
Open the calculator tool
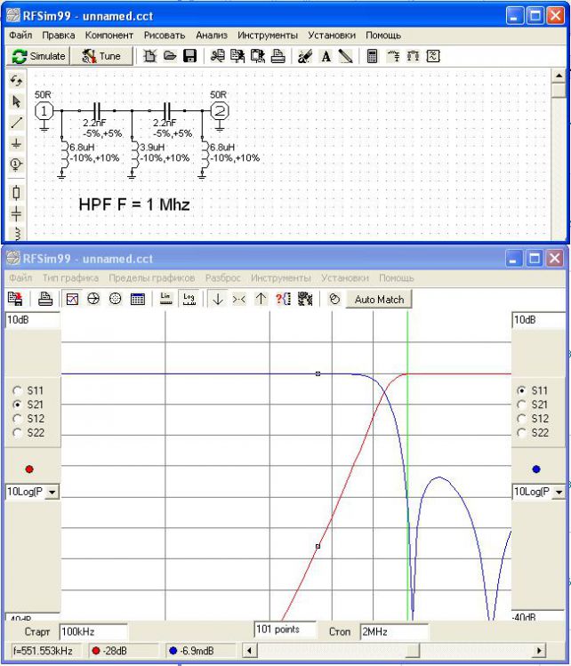(372, 56)
